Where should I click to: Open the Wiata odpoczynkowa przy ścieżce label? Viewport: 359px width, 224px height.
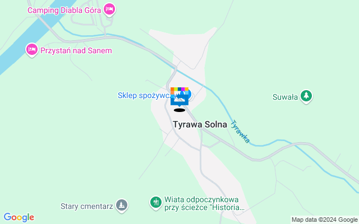pos(204,203)
